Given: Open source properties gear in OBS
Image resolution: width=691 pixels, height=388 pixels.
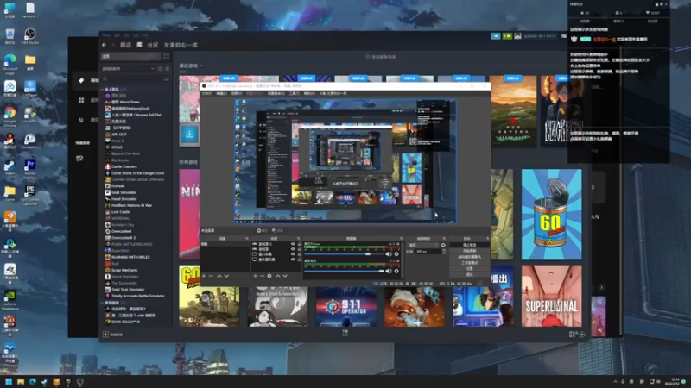Looking at the screenshot, I should (x=269, y=276).
